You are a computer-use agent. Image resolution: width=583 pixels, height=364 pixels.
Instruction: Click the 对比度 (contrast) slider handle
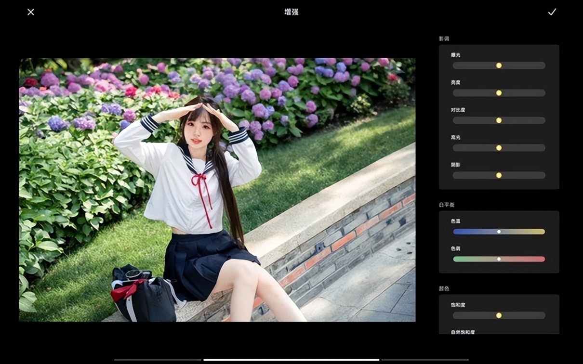click(x=499, y=120)
